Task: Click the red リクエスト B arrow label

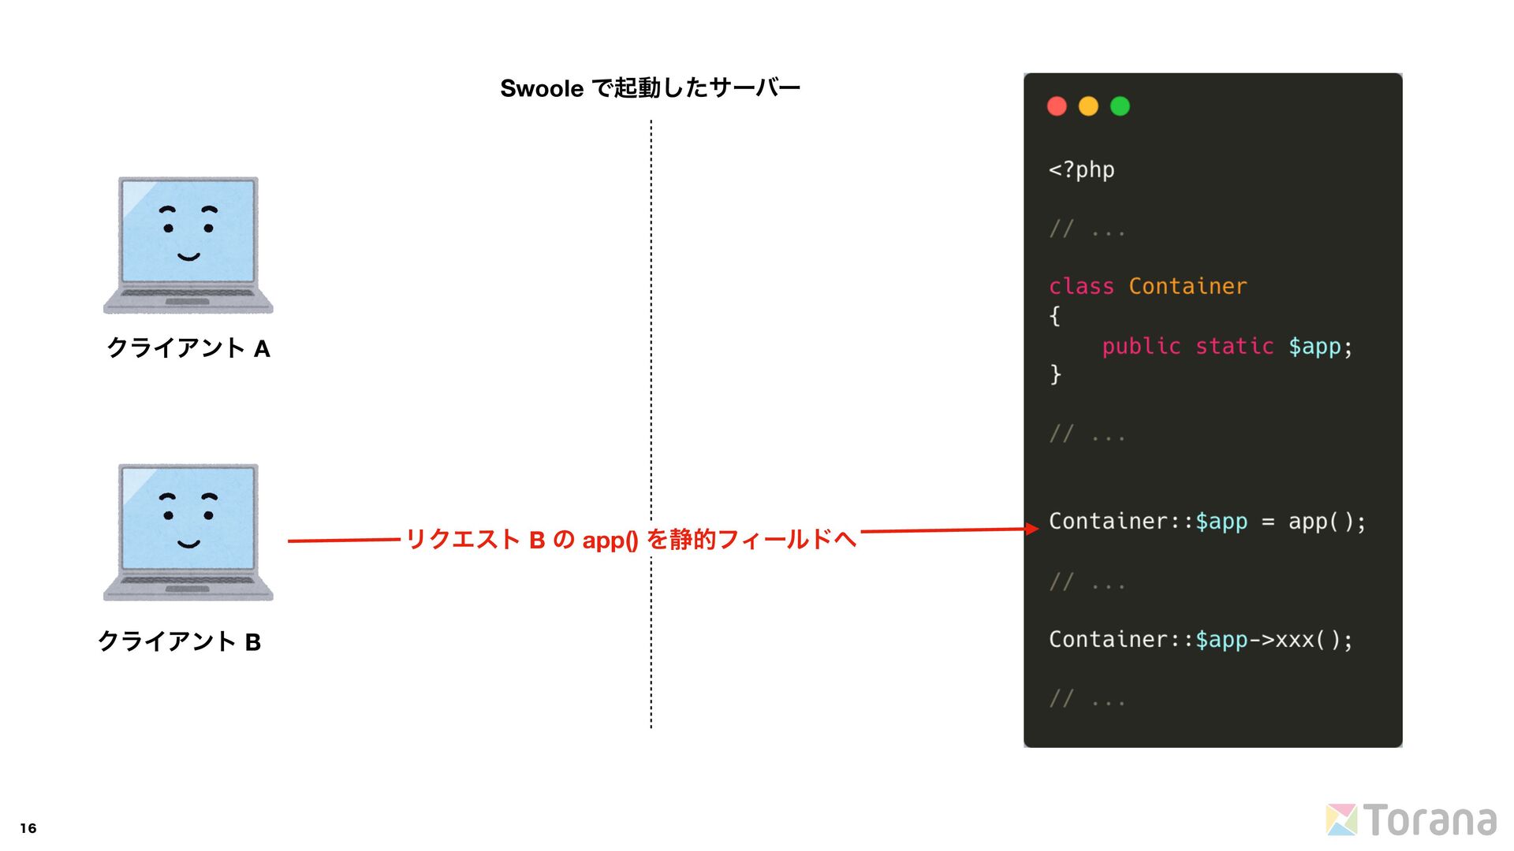Action: pyautogui.click(x=631, y=540)
